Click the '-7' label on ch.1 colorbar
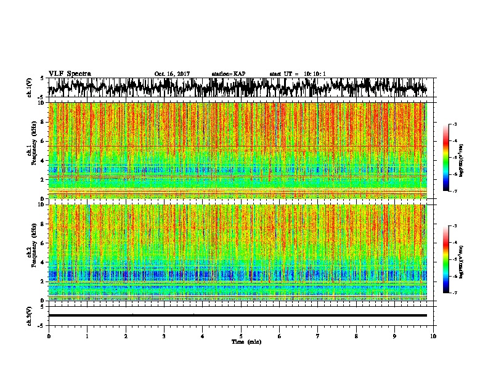 [x=454, y=191]
